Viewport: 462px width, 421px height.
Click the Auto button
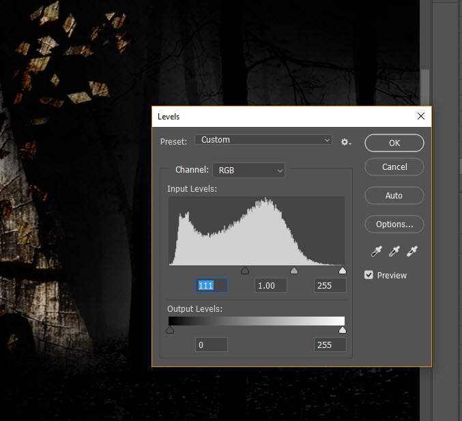tap(394, 195)
